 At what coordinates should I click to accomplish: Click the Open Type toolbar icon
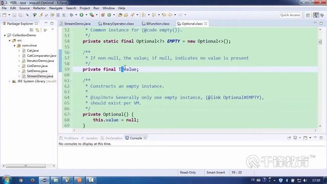pos(120,15)
